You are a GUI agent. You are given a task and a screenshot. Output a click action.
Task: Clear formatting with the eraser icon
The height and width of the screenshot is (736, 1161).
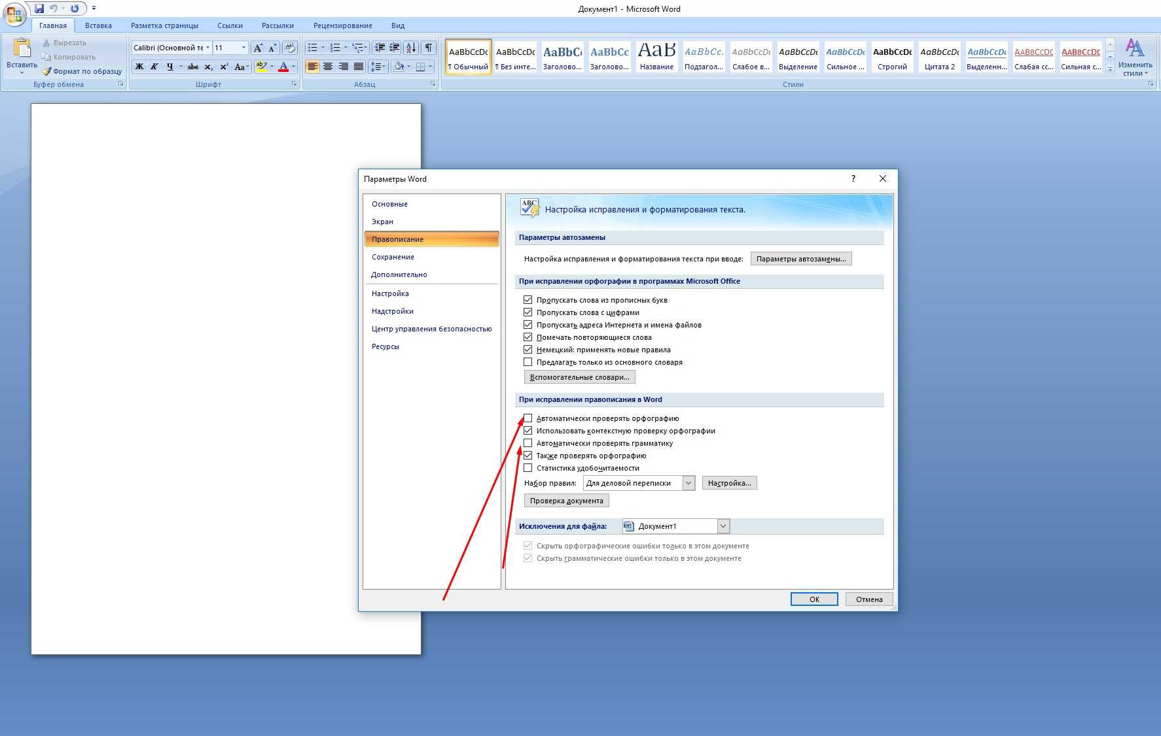290,48
